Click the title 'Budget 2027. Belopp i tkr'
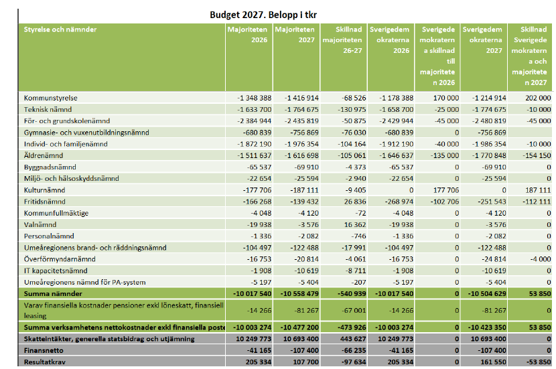The width and height of the screenshot is (556, 369). pos(263,15)
